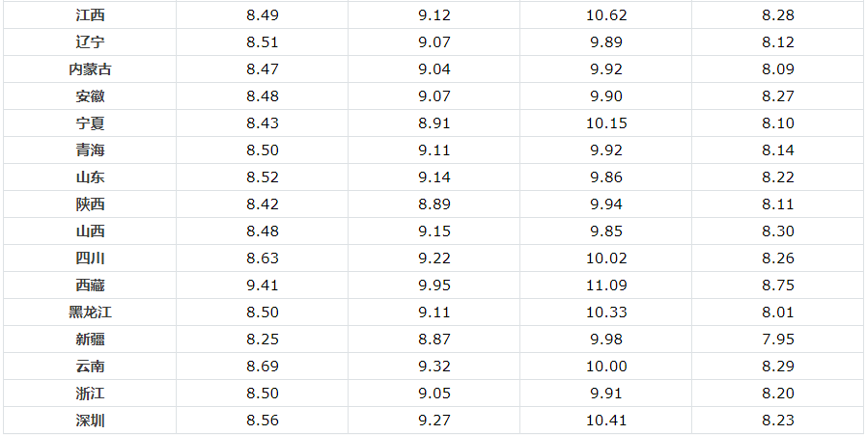Screen dimensions: 867x435
Task: Click the 10.62 value in 江西 row
Action: 606,14
